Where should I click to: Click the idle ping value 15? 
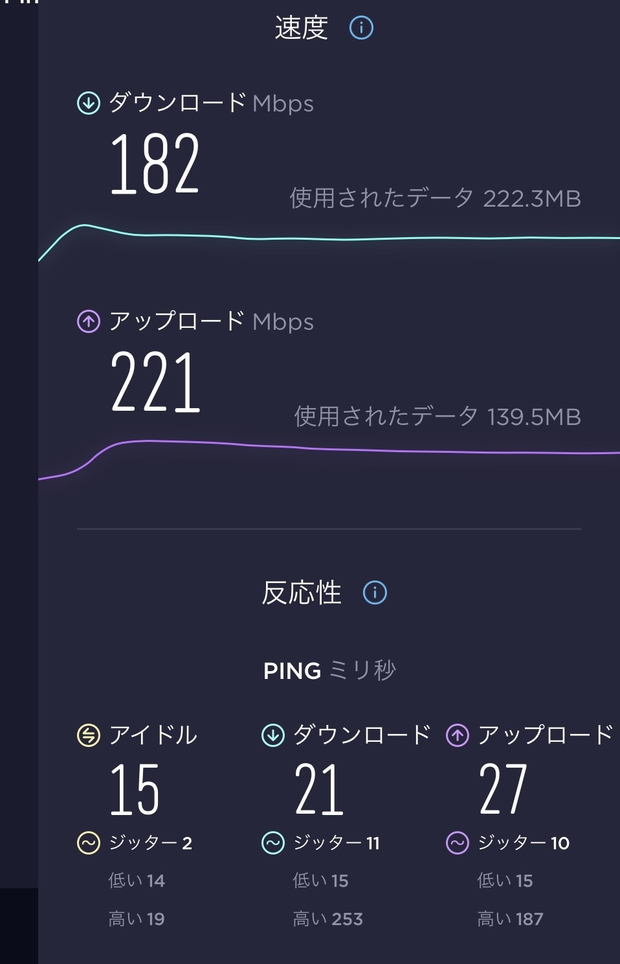click(135, 789)
